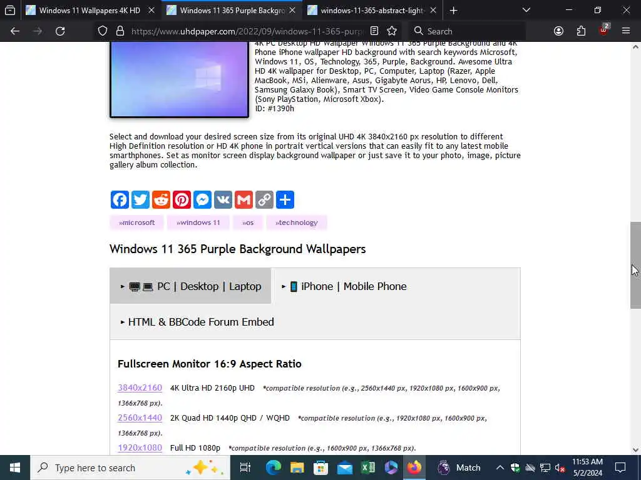Launch Excel from the taskbar
Viewport: 641px width, 480px height.
368,467
